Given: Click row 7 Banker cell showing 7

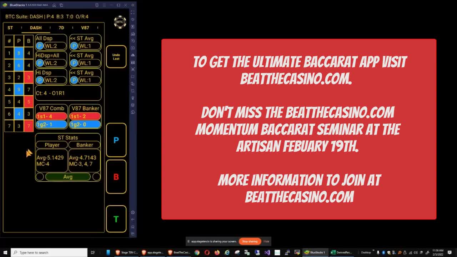Looking at the screenshot, I should 29,126.
